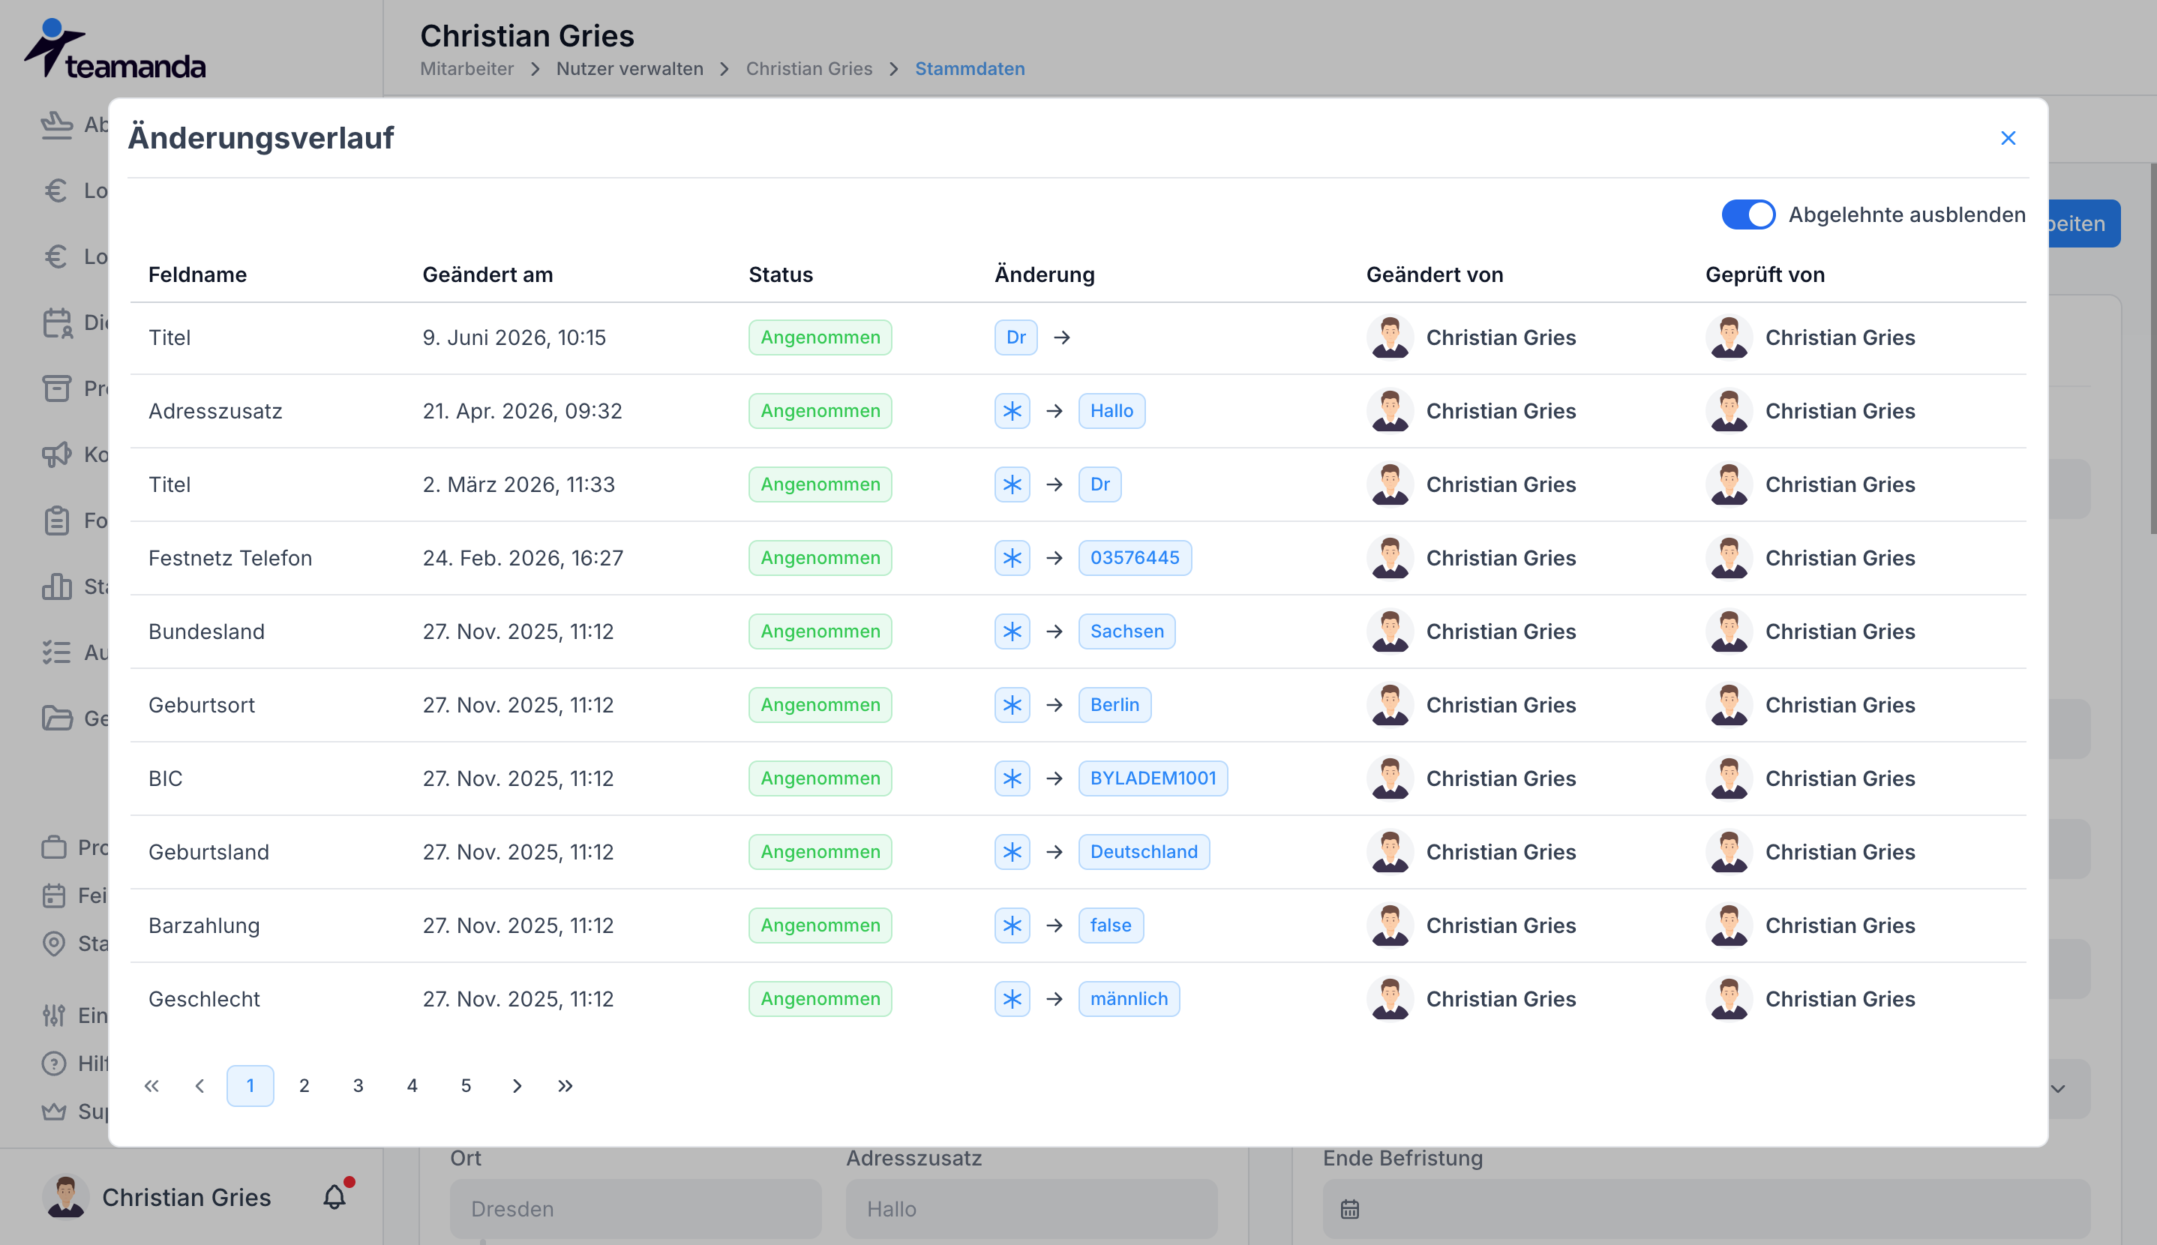Image resolution: width=2157 pixels, height=1245 pixels.
Task: Go to the last page of results
Action: pos(565,1086)
